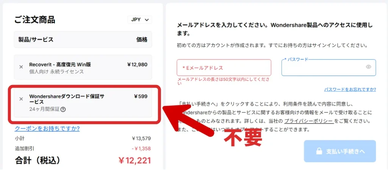Open the JPY currency dropdown
The image size is (388, 170).
(139, 20)
